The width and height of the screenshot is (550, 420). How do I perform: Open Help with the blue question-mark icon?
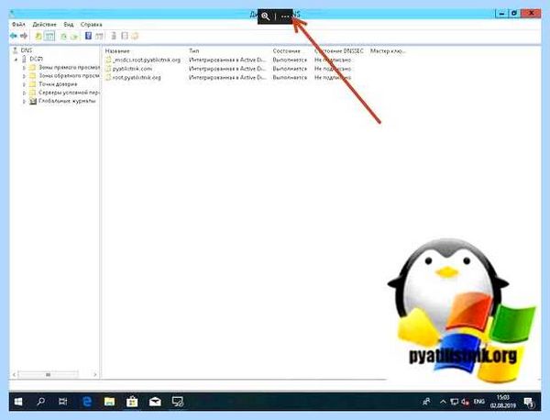(88, 36)
